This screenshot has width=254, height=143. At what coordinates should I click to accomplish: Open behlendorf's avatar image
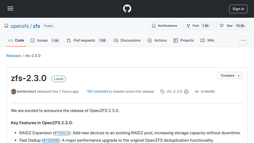(13, 92)
